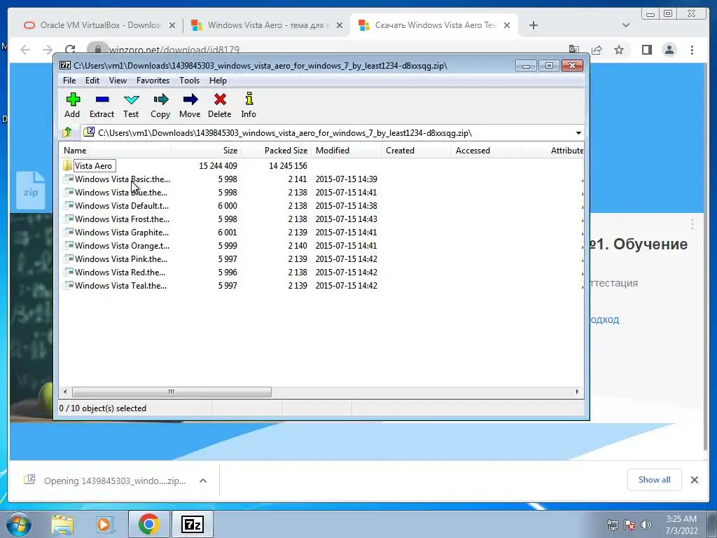Image resolution: width=717 pixels, height=538 pixels.
Task: Open the Windows Start button
Action: 18,524
